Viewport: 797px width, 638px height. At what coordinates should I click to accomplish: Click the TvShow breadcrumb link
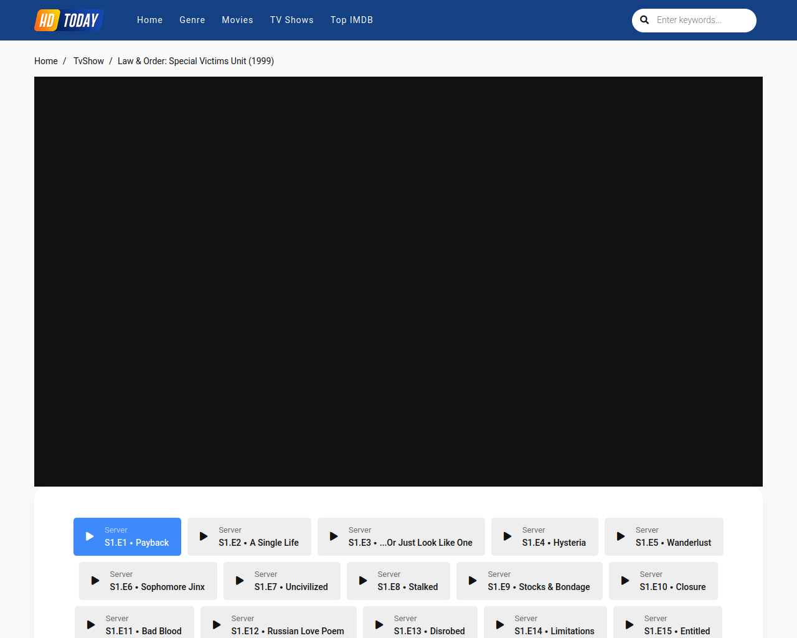(88, 61)
